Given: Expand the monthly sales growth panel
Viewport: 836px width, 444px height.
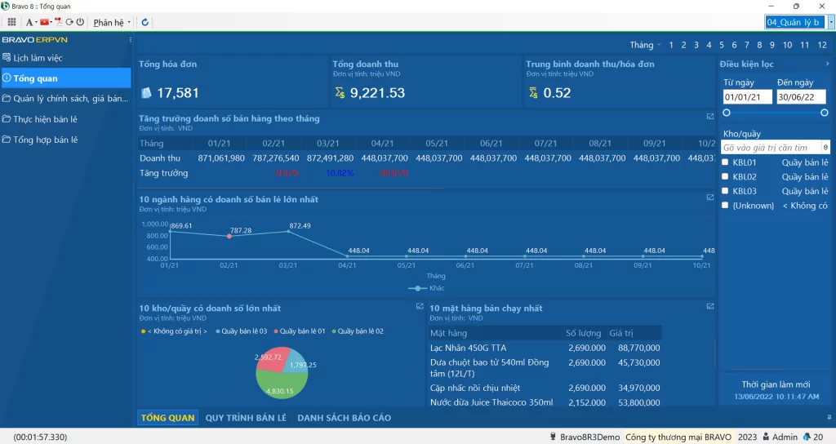Looking at the screenshot, I should (x=709, y=117).
